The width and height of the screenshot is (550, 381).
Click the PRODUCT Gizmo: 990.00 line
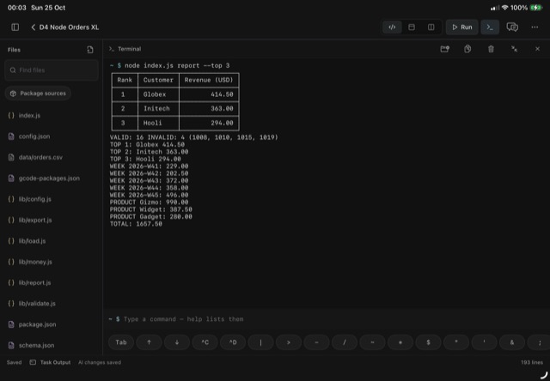point(149,203)
